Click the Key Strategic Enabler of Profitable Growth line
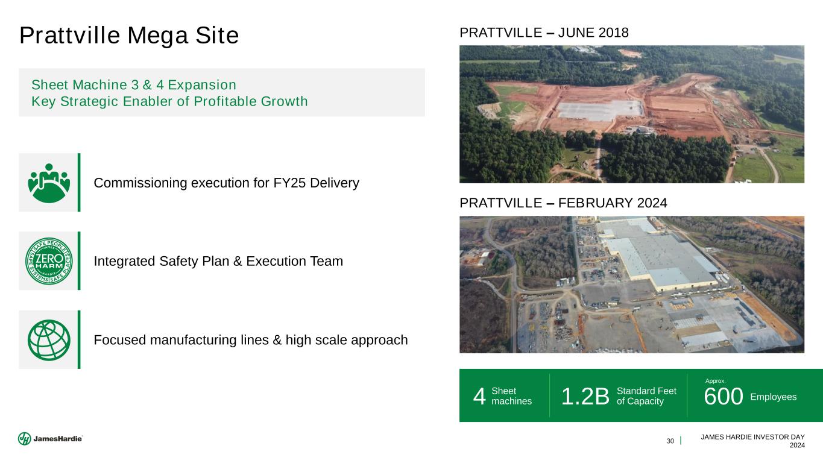The image size is (823, 463). tap(169, 101)
